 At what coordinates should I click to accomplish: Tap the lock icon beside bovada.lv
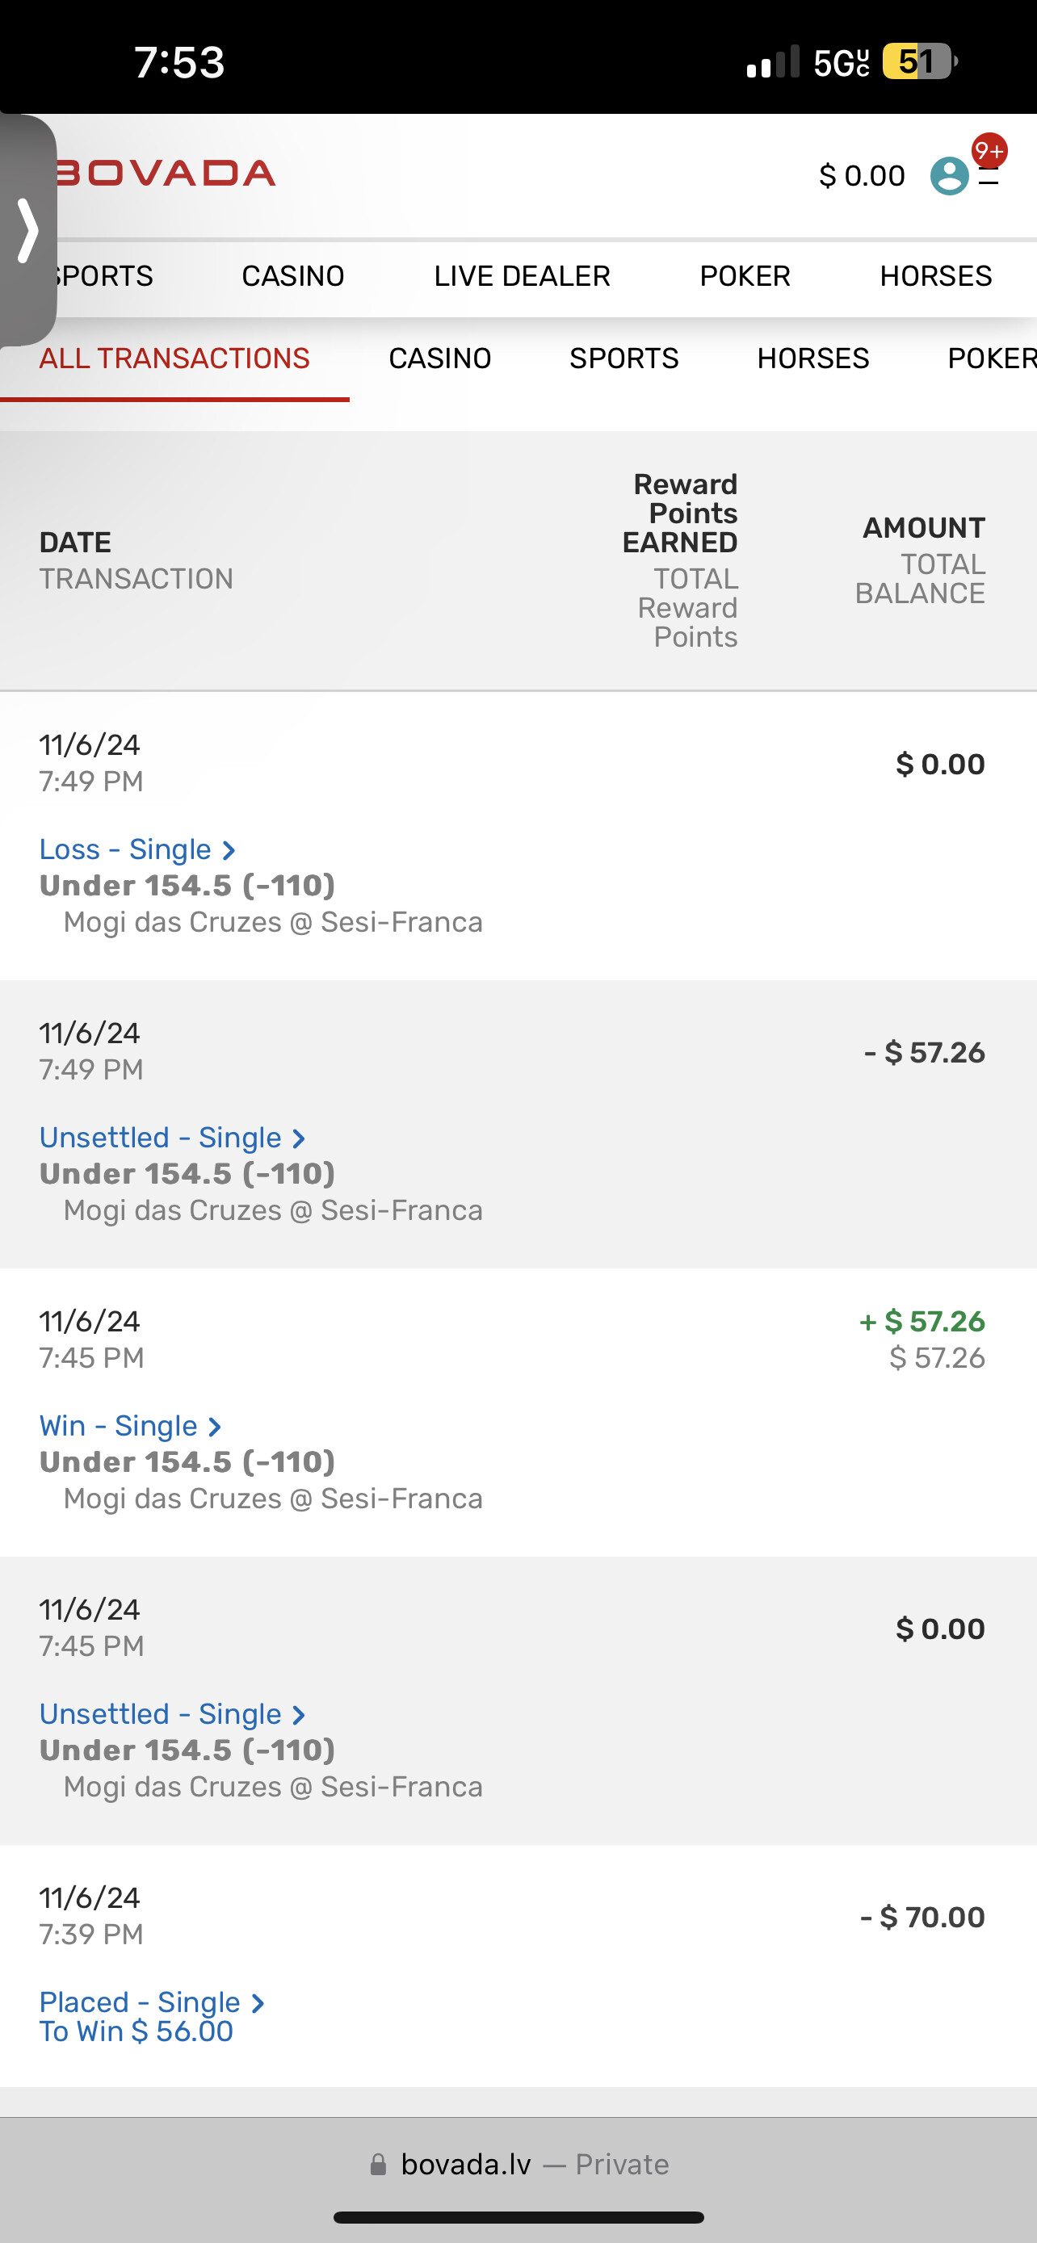pos(378,2164)
